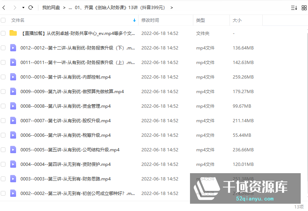Click the 136.64MB size value
308x211 pixels.
(243, 48)
